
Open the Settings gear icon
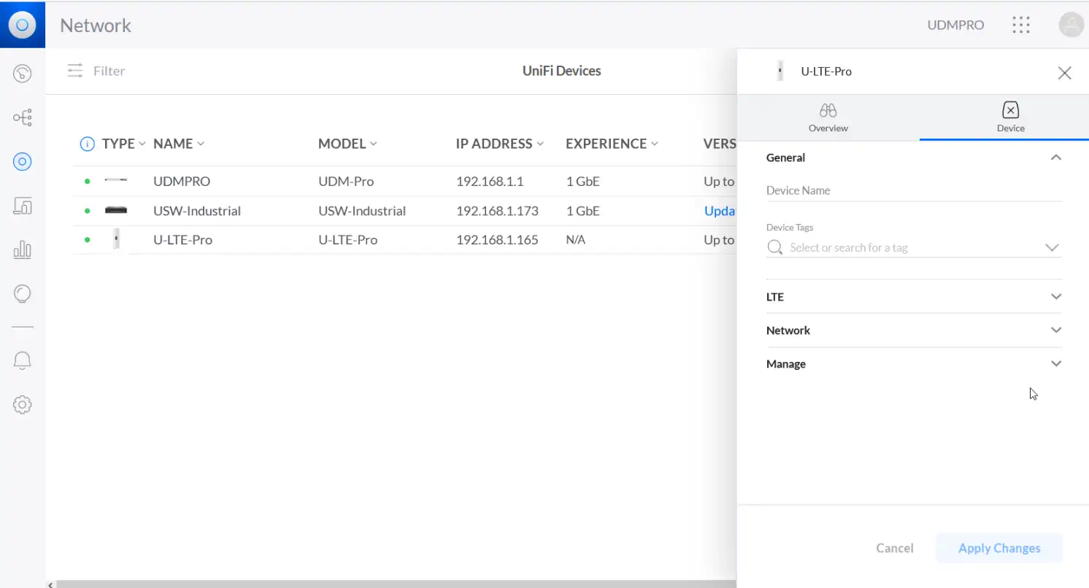[23, 404]
